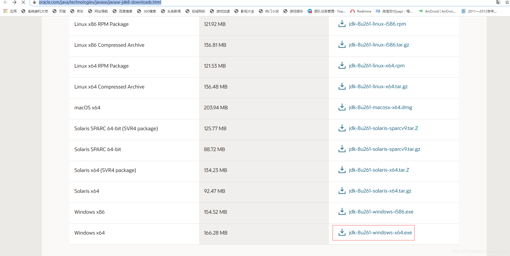510x256 pixels.
Task: Open the 2011—2012学年 bookmark
Action: click(479, 11)
